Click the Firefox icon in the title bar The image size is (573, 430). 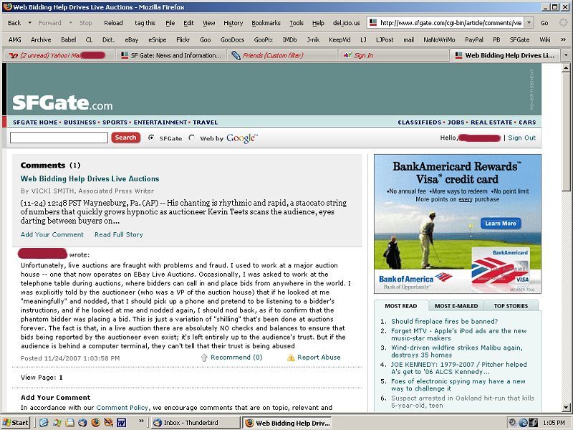[7, 7]
